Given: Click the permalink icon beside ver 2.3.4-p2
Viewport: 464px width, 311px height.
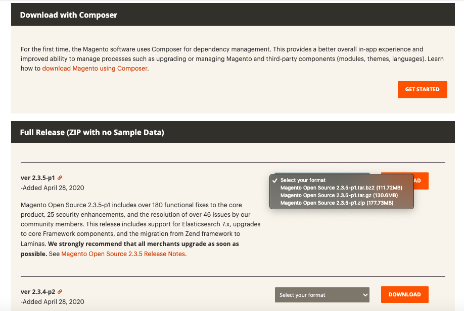Looking at the screenshot, I should click(61, 291).
